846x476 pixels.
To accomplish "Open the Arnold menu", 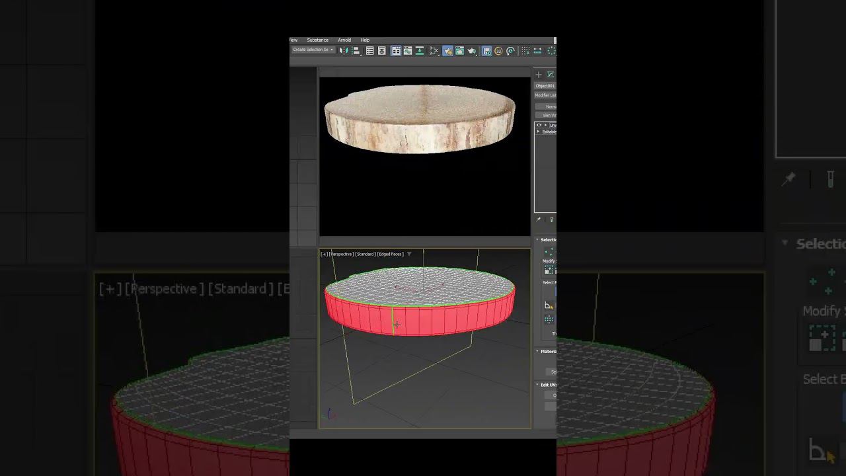I will pyautogui.click(x=344, y=40).
